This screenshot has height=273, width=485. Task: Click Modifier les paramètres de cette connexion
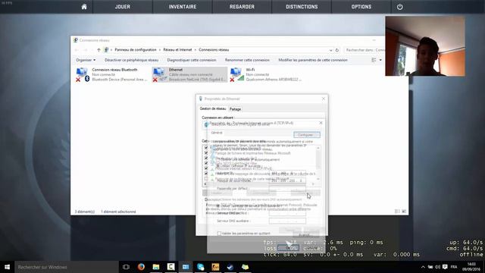point(313,60)
